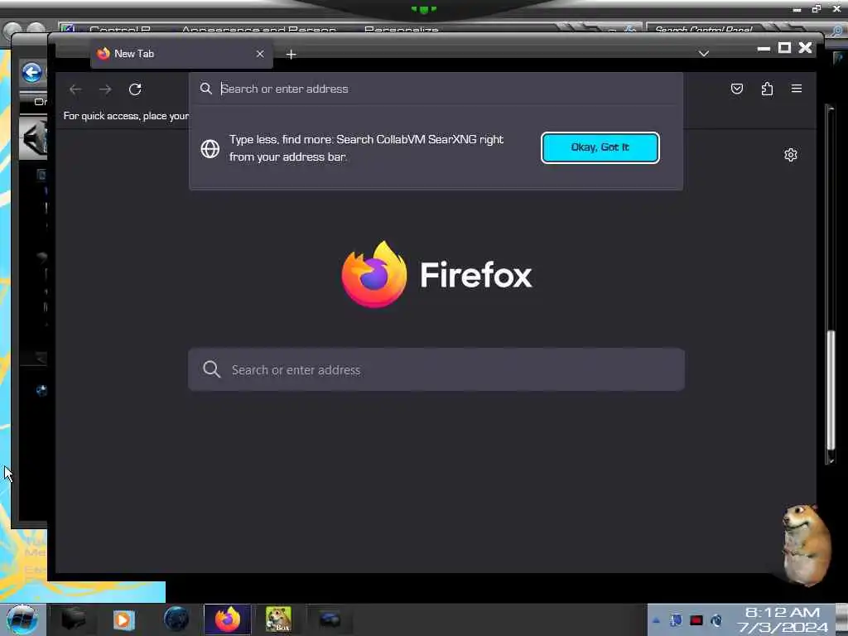
Task: Click the globe icon beside search tip
Action: tap(210, 149)
